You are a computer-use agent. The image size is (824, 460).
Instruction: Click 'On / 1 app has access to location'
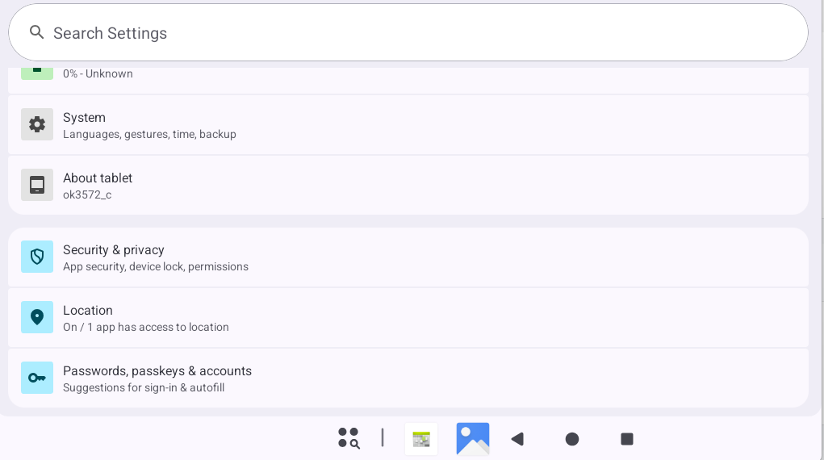[146, 327]
